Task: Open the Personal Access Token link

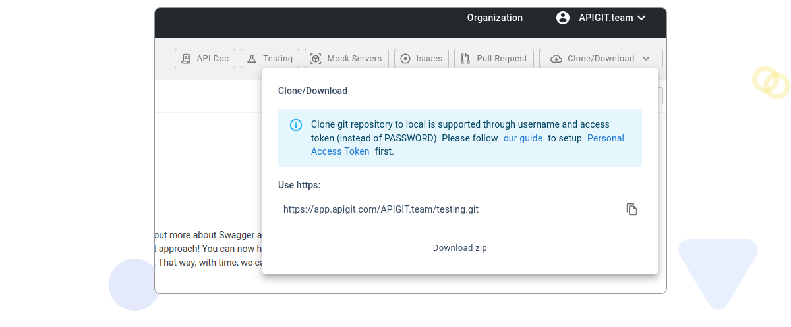Action: click(x=467, y=145)
